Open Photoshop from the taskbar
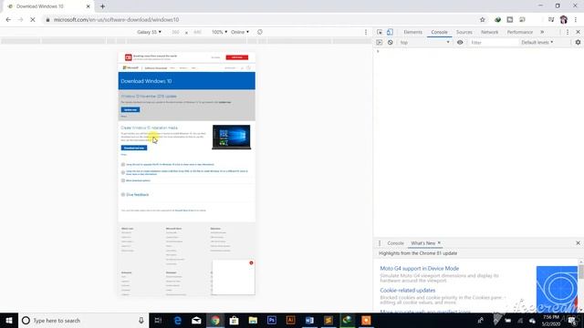Viewport: 584px width, 328px height. click(x=272, y=320)
